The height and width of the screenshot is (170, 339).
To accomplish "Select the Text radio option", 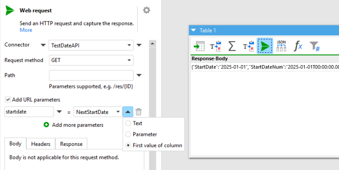I will coord(128,123).
